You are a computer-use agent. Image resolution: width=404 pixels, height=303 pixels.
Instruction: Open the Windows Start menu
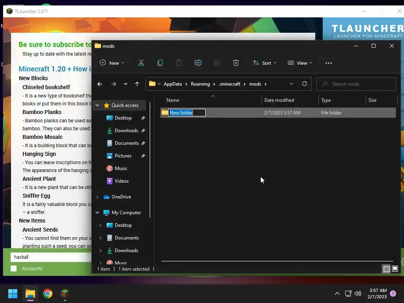(x=13, y=294)
